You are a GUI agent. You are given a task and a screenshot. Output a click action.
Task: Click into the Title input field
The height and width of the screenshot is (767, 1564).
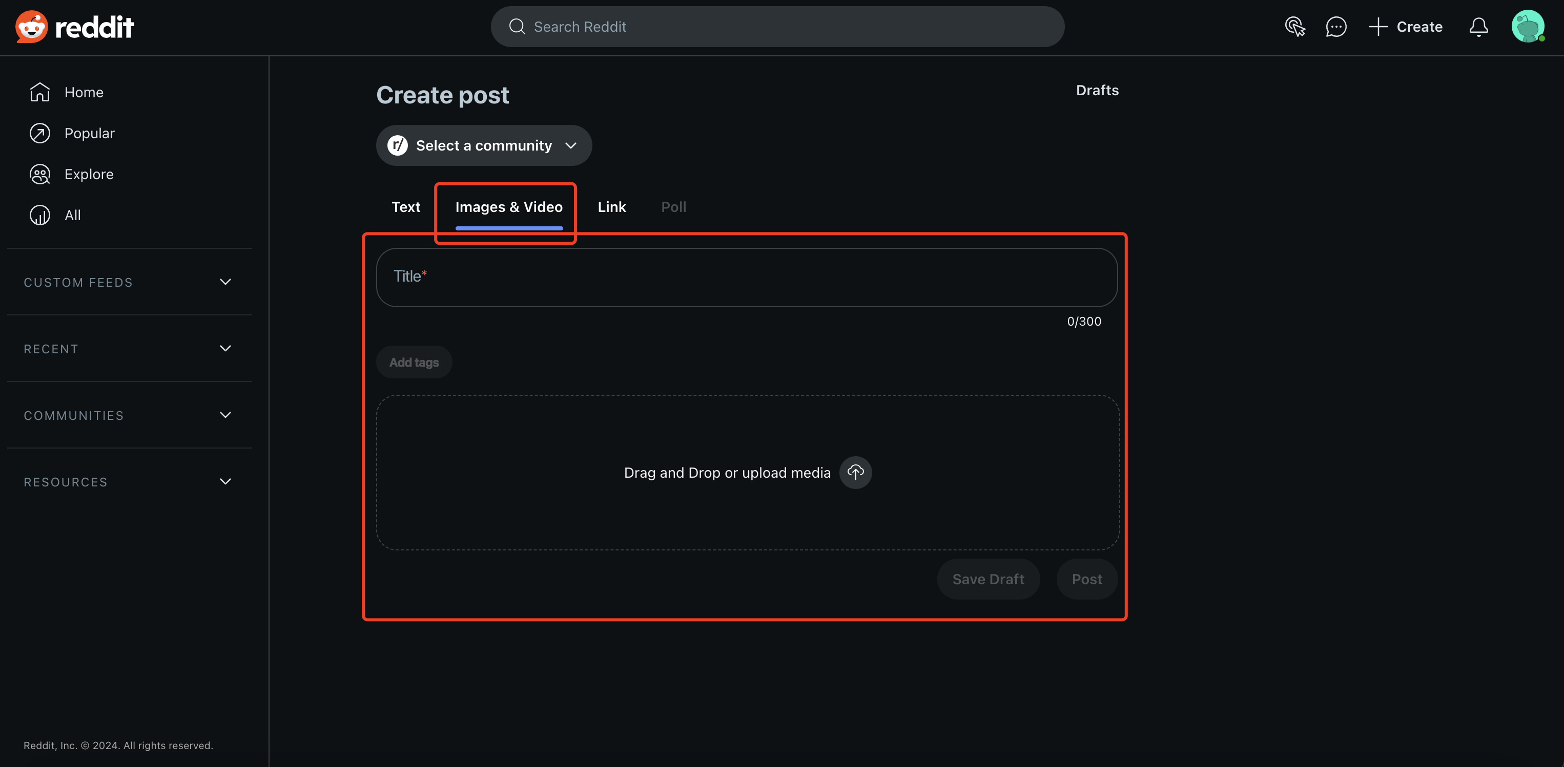pos(746,278)
